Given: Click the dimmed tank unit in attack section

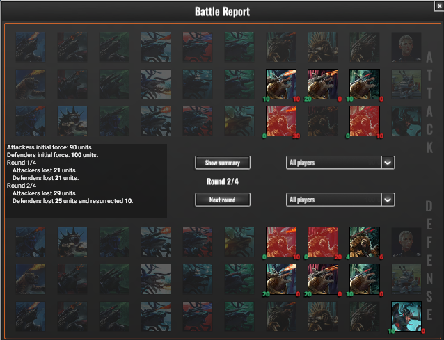Looking at the screenshot, I should pyautogui.click(x=406, y=84).
